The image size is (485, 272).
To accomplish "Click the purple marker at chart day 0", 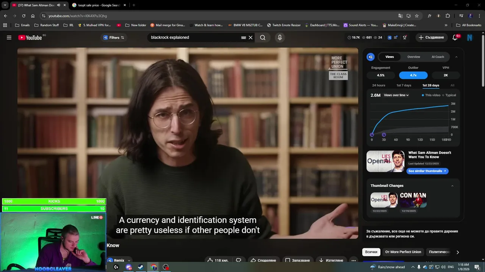I will (x=372, y=134).
